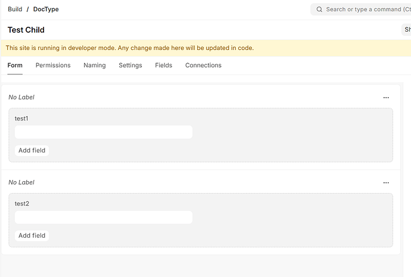This screenshot has width=411, height=277.
Task: Select the test1 field label
Action: click(22, 119)
